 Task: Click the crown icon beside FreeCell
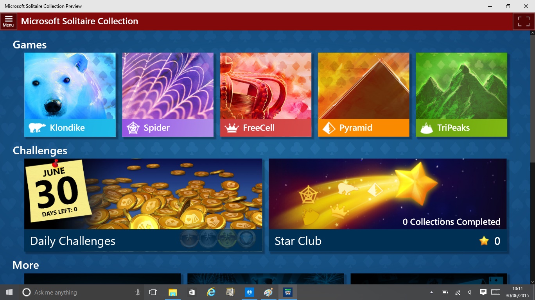(x=232, y=128)
